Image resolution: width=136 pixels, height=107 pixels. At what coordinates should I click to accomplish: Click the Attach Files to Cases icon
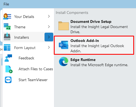click(x=9, y=69)
